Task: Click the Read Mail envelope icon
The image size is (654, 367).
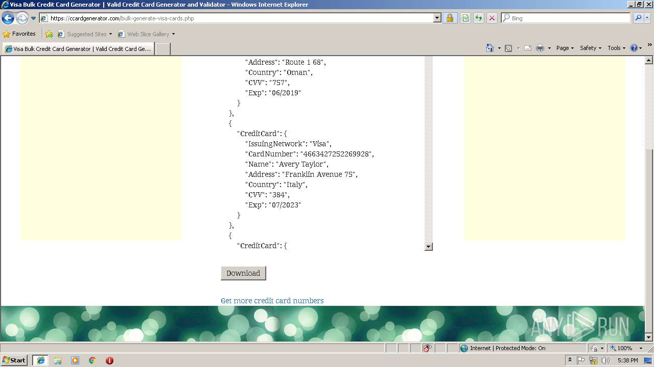Action: pyautogui.click(x=528, y=48)
